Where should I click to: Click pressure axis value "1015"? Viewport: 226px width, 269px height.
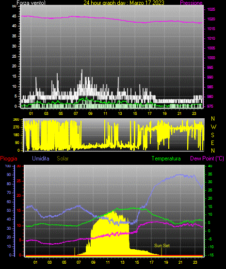pos(211,29)
